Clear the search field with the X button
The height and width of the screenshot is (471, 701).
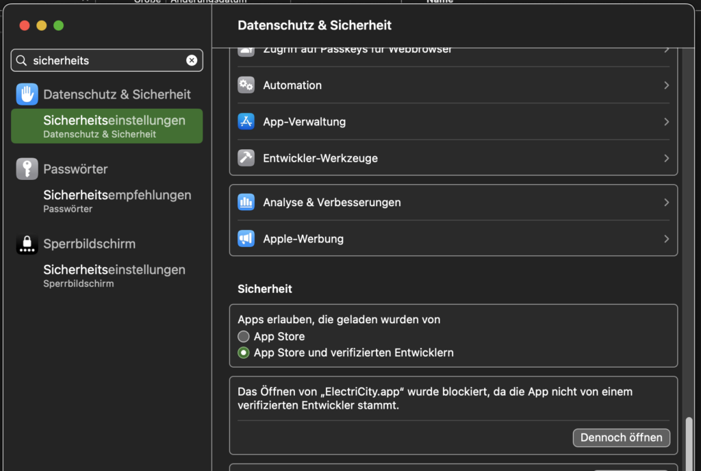[x=192, y=60]
